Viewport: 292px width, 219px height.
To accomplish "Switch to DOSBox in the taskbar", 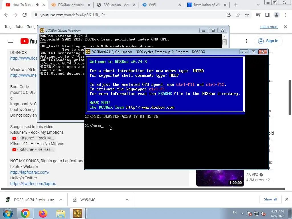I will tap(78, 213).
